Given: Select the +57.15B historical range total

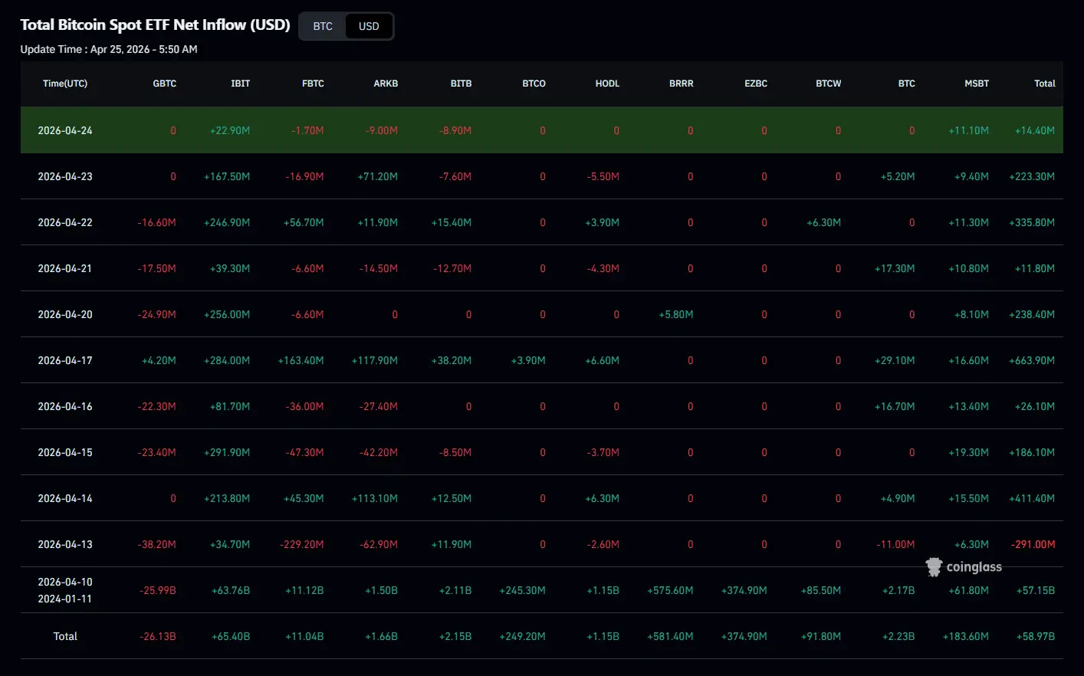Looking at the screenshot, I should click(x=1036, y=590).
